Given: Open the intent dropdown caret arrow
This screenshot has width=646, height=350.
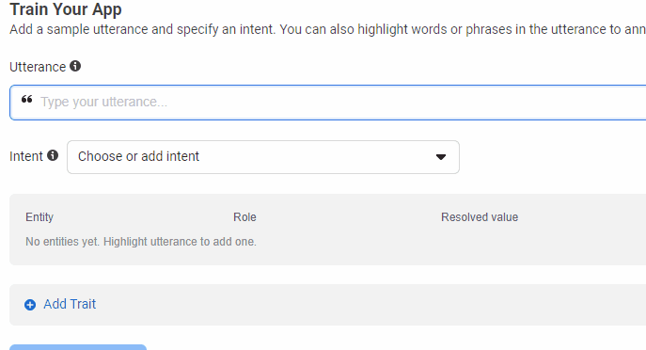Looking at the screenshot, I should tap(441, 157).
